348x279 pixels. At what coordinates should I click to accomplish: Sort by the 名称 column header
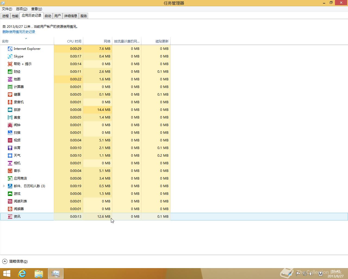tap(27, 41)
